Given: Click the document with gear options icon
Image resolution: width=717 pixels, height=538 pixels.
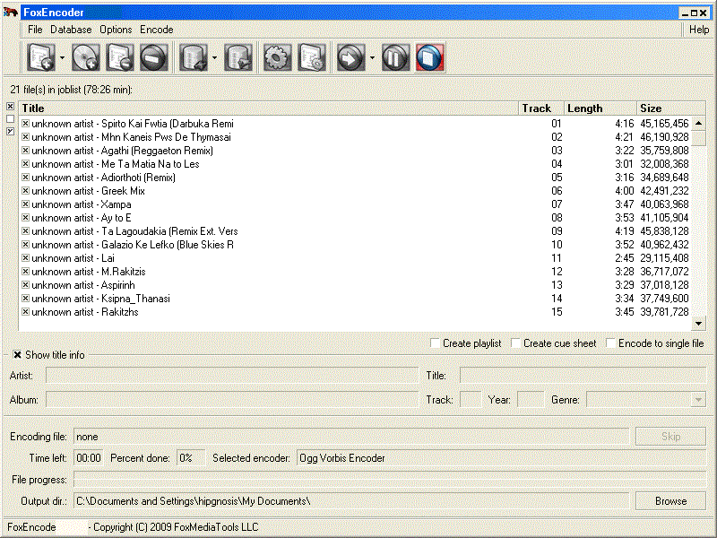Looking at the screenshot, I should coord(311,58).
